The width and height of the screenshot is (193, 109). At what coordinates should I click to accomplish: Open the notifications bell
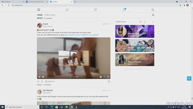(67, 10)
